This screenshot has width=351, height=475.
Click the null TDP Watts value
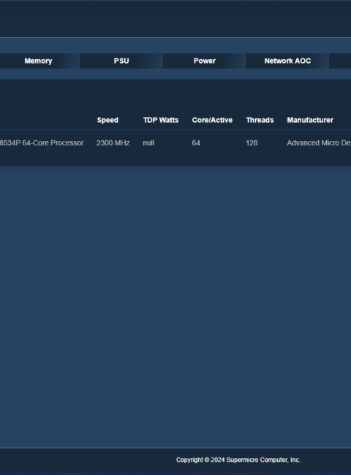click(x=148, y=143)
